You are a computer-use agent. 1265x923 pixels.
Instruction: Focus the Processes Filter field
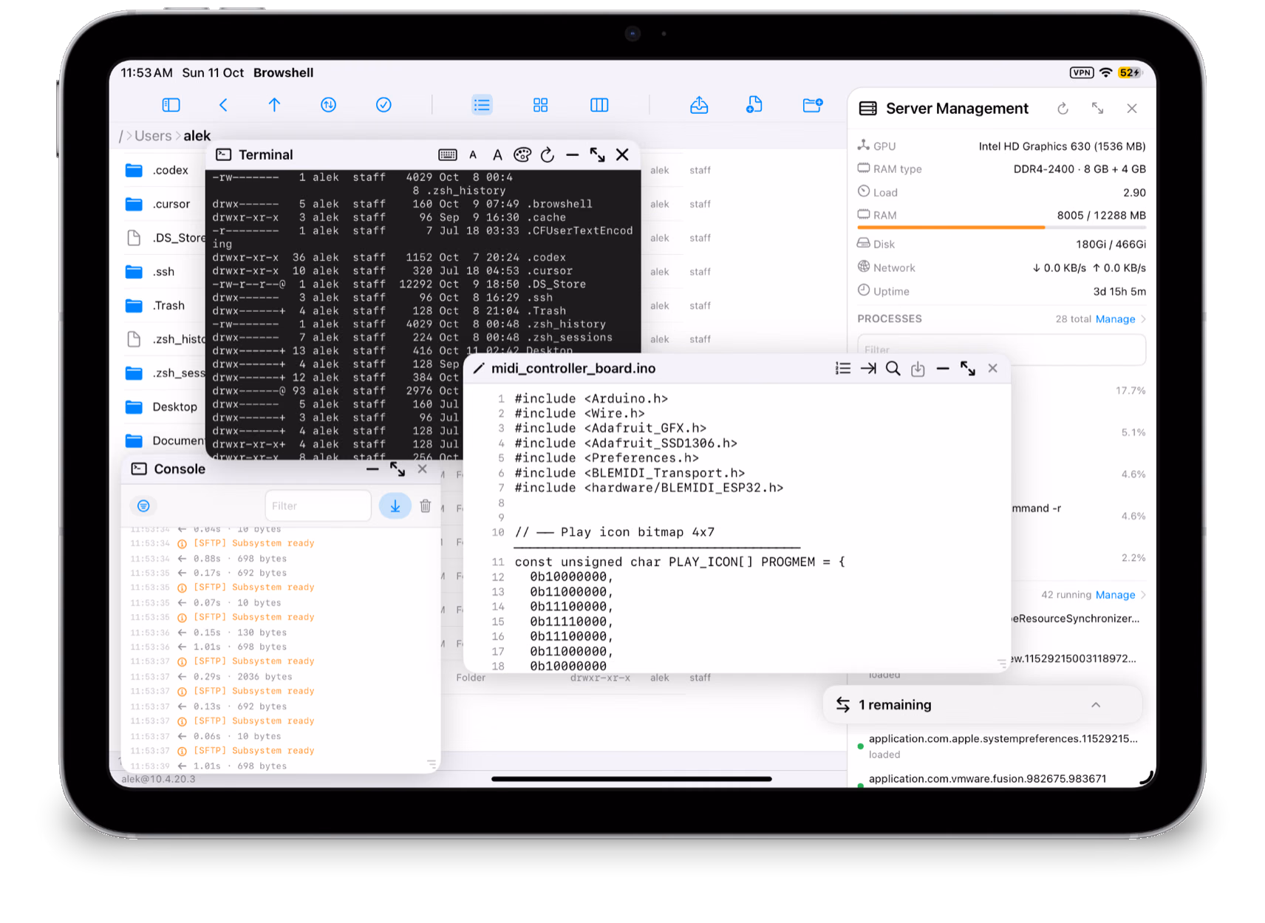1001,350
